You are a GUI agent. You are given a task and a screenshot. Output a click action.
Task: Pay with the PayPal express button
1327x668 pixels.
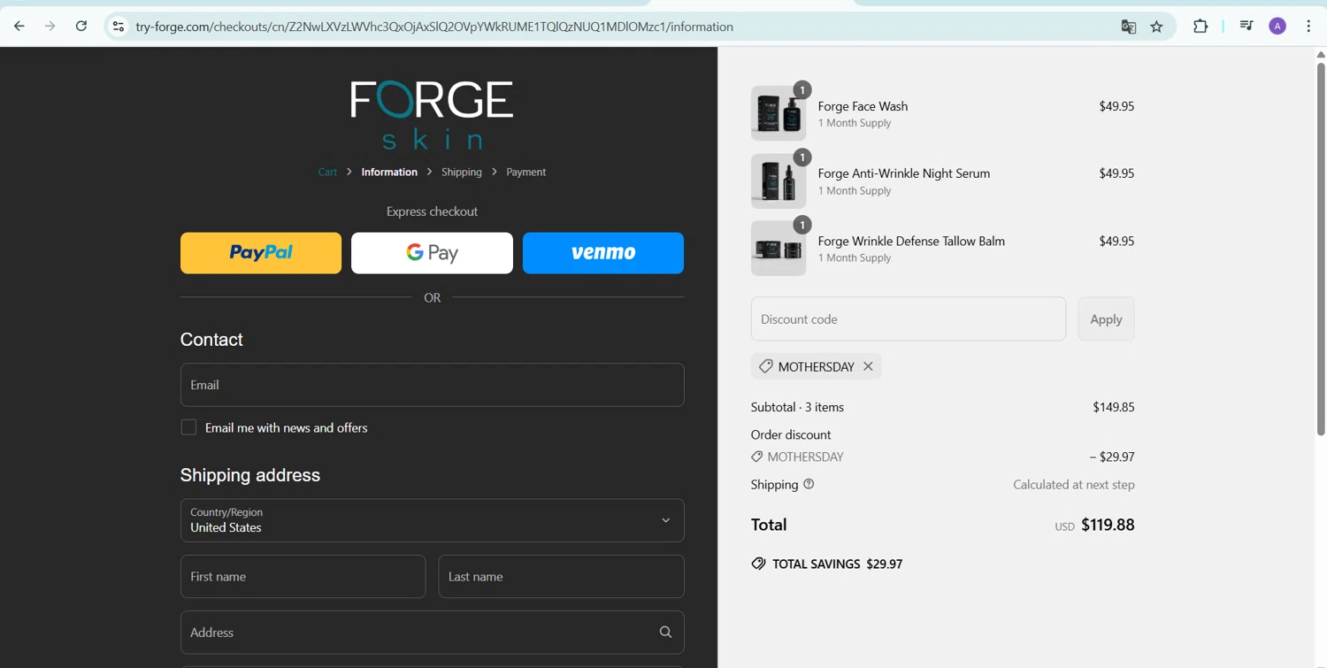click(261, 253)
